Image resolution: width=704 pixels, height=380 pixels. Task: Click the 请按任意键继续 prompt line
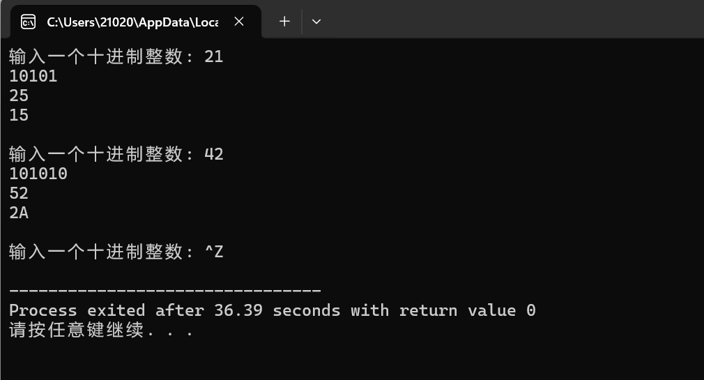(100, 330)
